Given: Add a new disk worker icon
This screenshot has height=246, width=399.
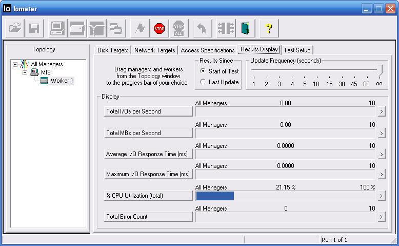Looking at the screenshot, I should (x=77, y=28).
